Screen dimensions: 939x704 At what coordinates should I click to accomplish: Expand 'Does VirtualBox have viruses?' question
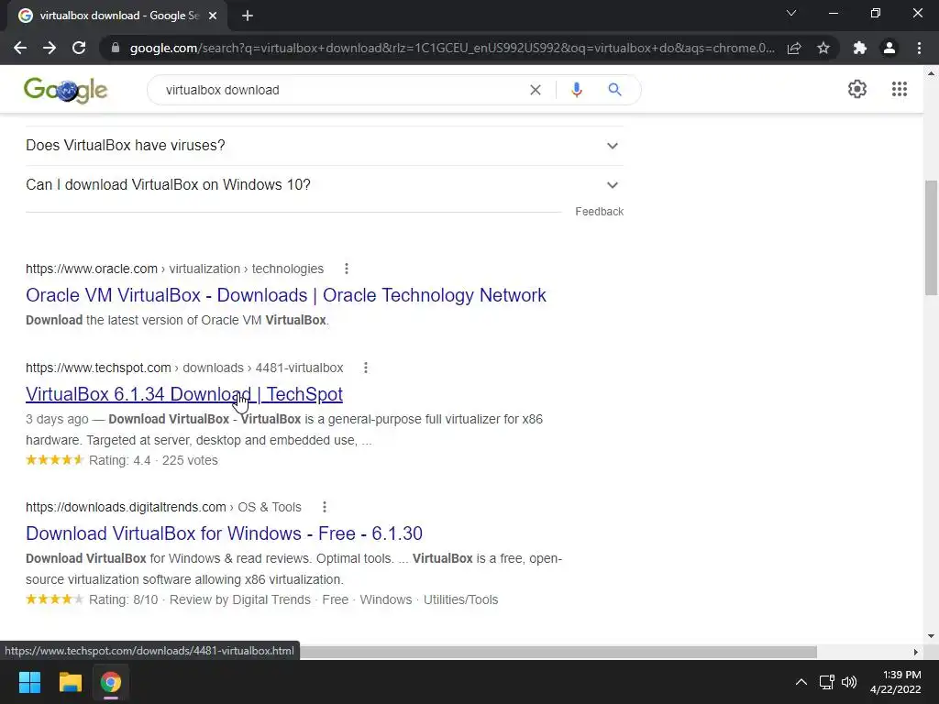[x=325, y=146]
